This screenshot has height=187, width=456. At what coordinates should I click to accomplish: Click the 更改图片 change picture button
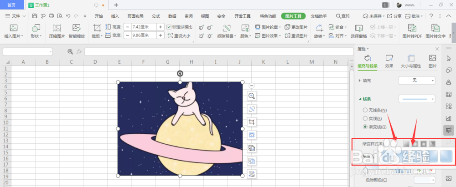(296, 27)
